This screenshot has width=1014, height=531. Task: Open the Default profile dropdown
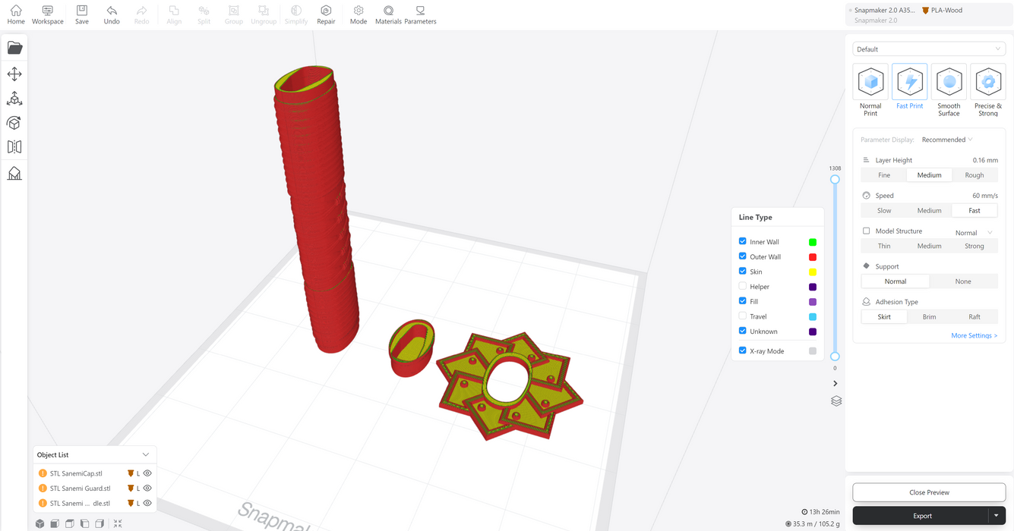tap(929, 49)
